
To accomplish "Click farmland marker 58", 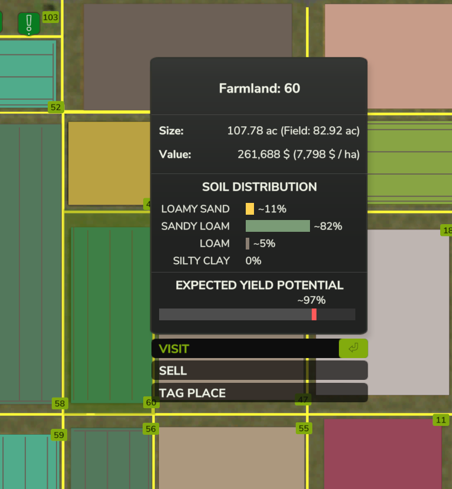I will [60, 403].
